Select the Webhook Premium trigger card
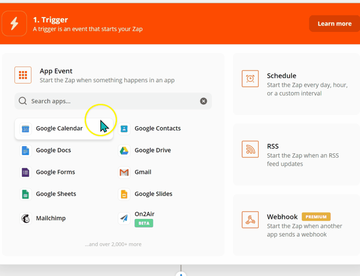Screen dimensions: 360x276 click(296, 224)
